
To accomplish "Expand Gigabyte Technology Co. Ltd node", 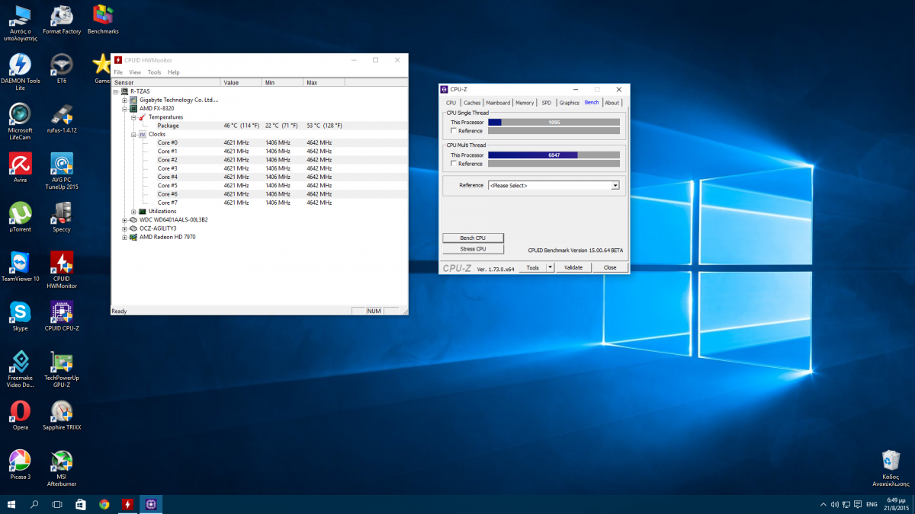I will (x=125, y=100).
